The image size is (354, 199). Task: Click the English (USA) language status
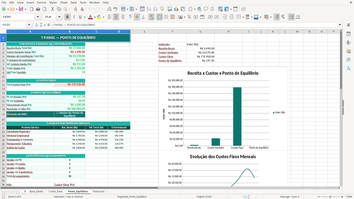[204, 197]
